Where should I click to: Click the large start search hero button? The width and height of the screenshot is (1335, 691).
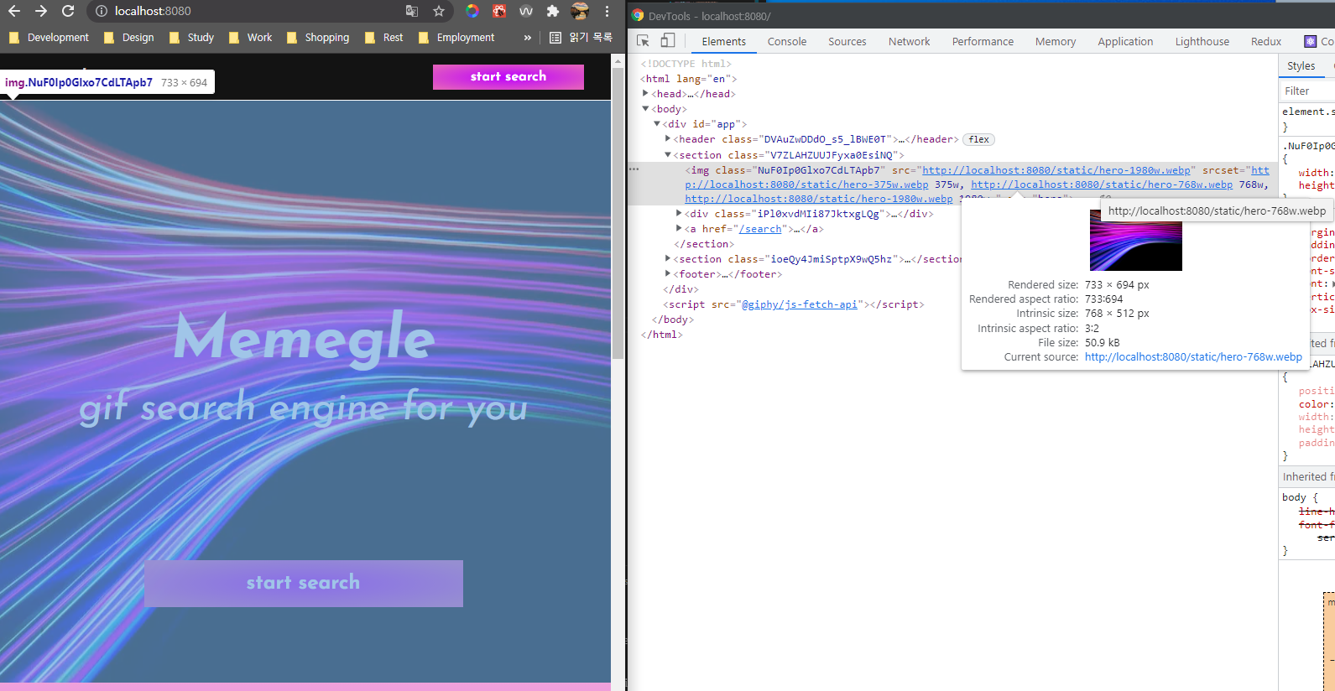(304, 583)
